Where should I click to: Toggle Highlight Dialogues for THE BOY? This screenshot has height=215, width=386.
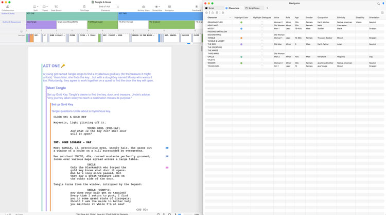click(262, 44)
